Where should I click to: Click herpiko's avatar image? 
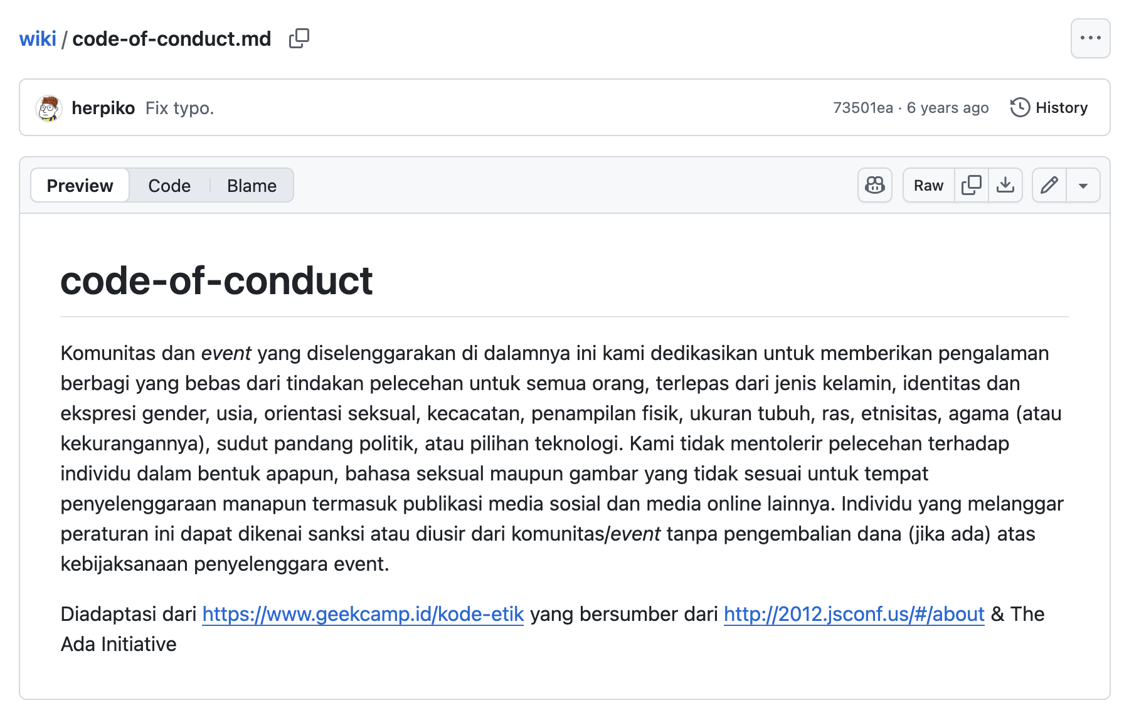pyautogui.click(x=49, y=108)
